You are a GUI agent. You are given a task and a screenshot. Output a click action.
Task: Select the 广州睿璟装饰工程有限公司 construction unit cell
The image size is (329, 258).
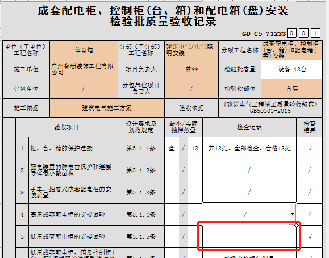[x=84, y=69]
